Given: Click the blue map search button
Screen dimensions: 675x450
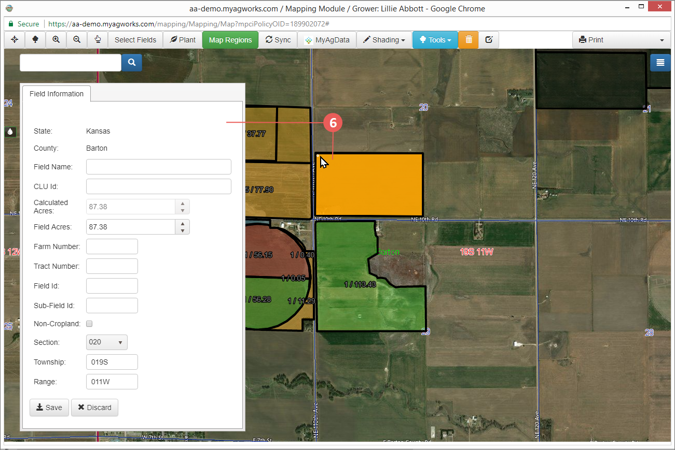Looking at the screenshot, I should pyautogui.click(x=132, y=63).
